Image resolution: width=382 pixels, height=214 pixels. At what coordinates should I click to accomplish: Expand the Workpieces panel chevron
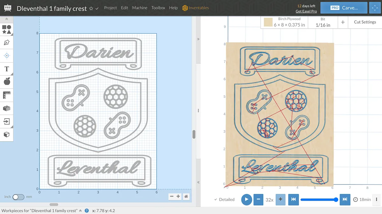[x=80, y=211]
